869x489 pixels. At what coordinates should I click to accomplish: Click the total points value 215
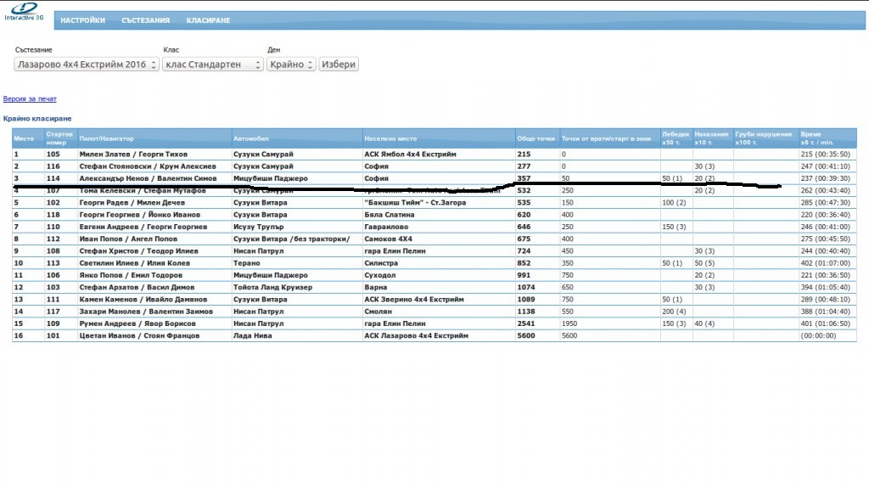pyautogui.click(x=524, y=155)
